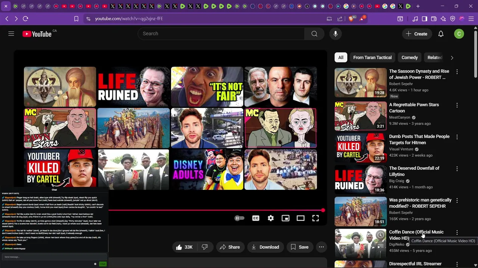Open Life Ruined endscreen thumbnail
The width and height of the screenshot is (478, 268).
(134, 87)
